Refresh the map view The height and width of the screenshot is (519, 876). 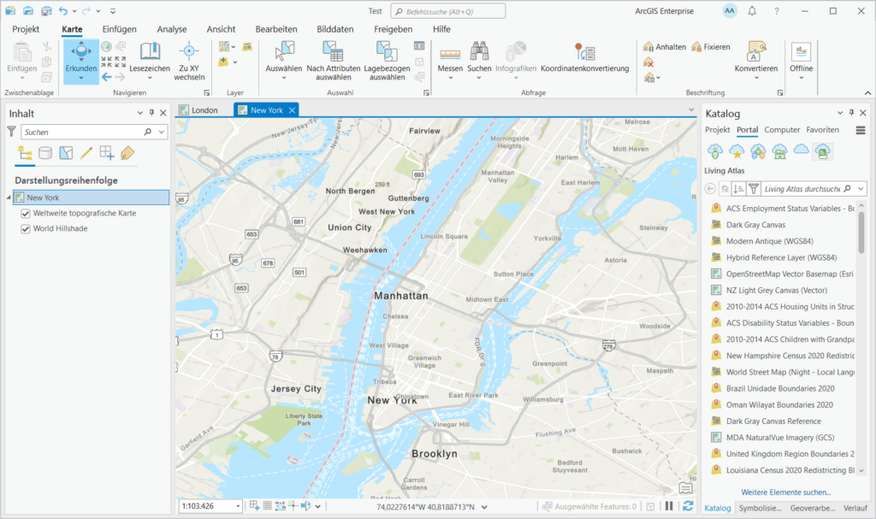(x=688, y=506)
